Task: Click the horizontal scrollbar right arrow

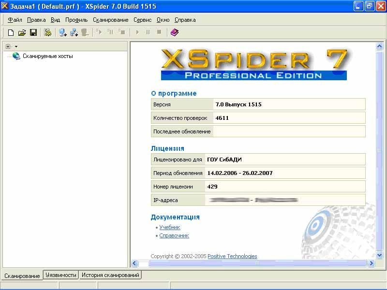Action: click(371, 263)
